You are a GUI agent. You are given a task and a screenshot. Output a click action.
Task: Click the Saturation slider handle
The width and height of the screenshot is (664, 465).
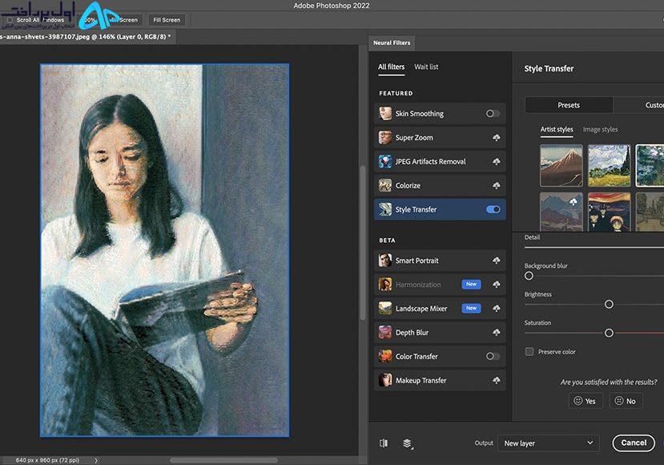pyautogui.click(x=609, y=334)
